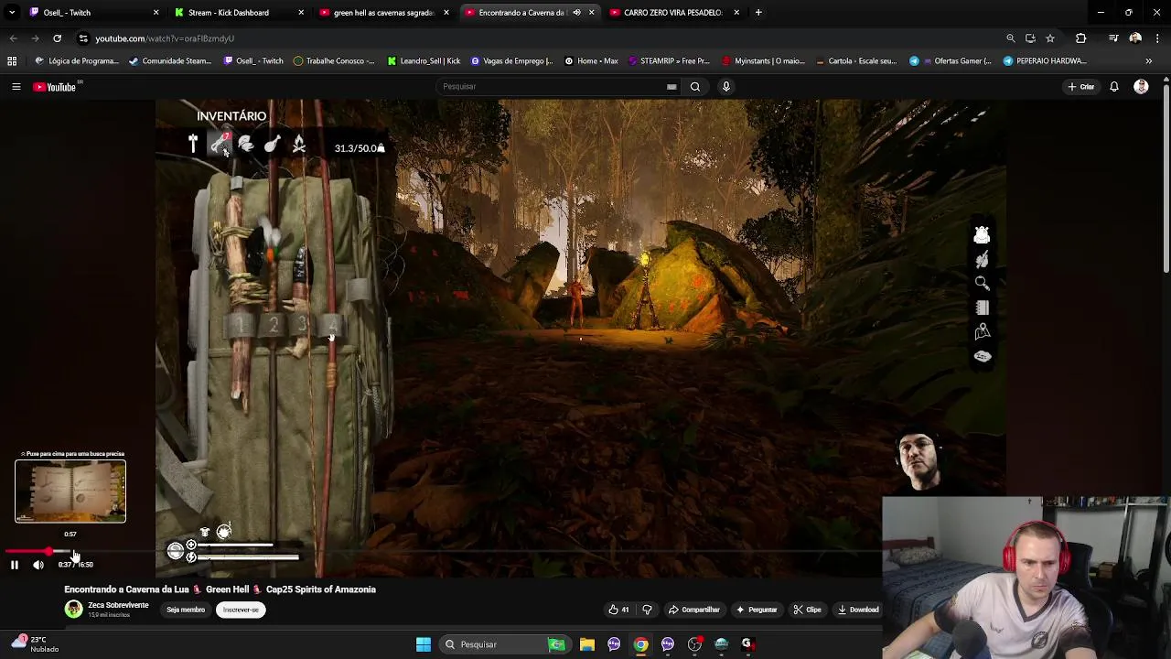The height and width of the screenshot is (659, 1171).
Task: Open the Chrome extensions puzzle icon
Action: point(1081,38)
